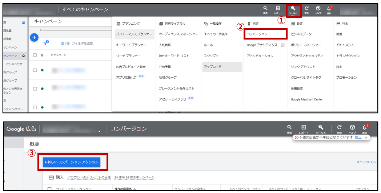Image resolution: width=381 pixels, height=193 pixels.
Task: Open 共有予算
Action: pyautogui.click(x=165, y=67)
